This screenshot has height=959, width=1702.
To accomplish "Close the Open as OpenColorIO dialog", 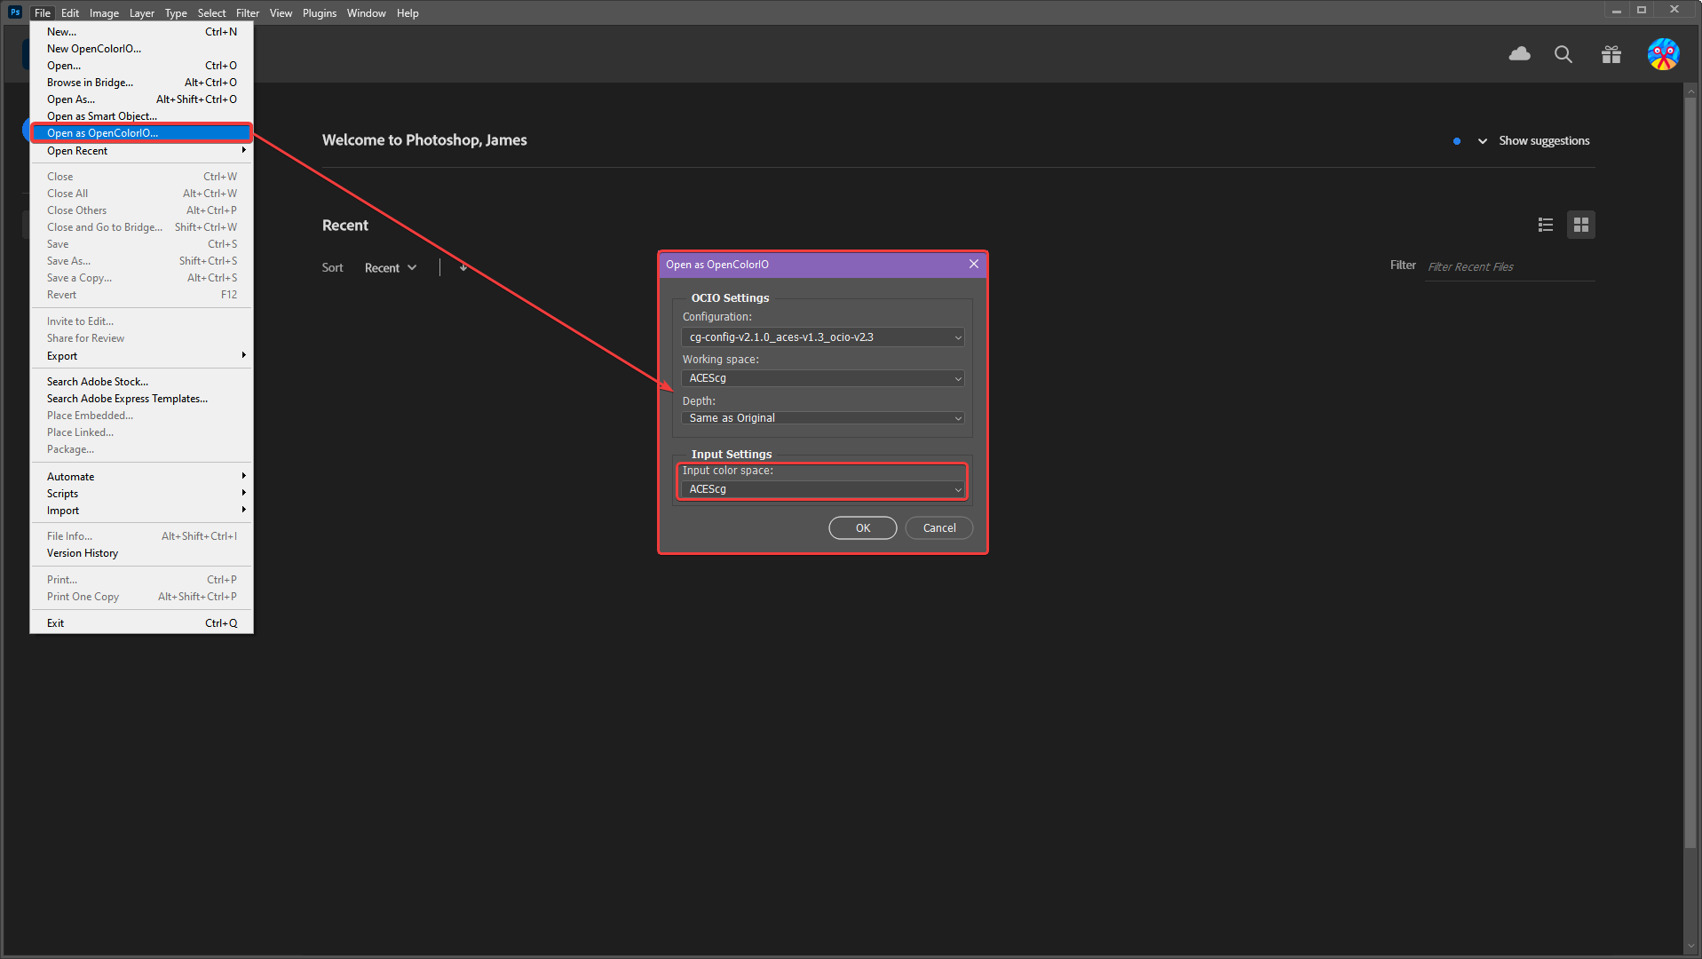I will [x=973, y=264].
